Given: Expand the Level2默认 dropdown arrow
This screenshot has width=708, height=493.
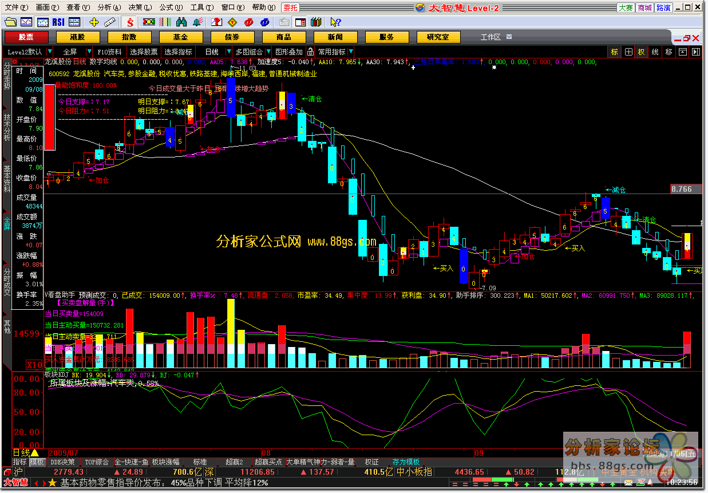Looking at the screenshot, I should click(50, 52).
